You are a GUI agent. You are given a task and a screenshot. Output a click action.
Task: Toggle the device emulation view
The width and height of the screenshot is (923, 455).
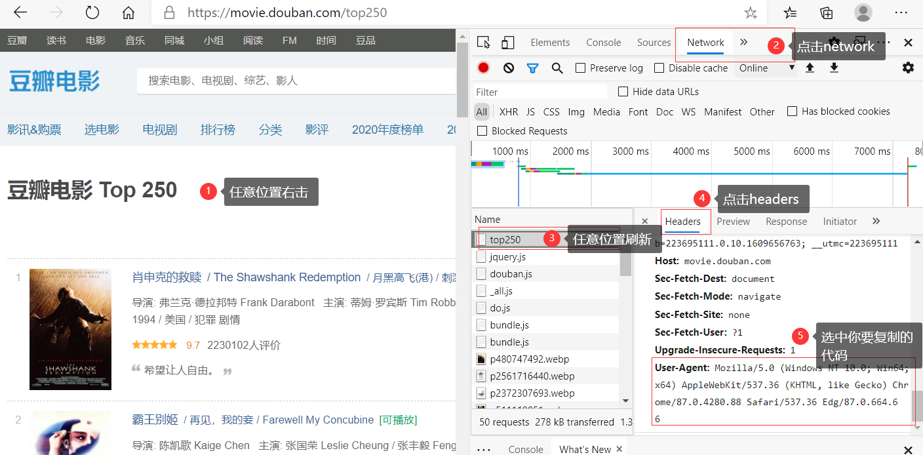pyautogui.click(x=507, y=41)
